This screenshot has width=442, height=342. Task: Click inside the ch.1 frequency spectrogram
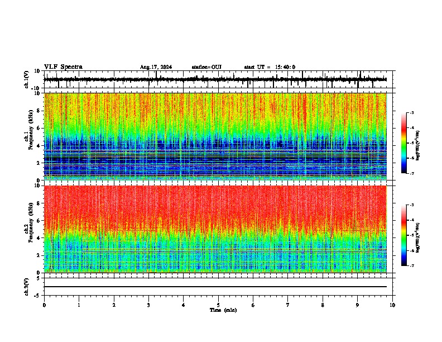[x=215, y=136]
